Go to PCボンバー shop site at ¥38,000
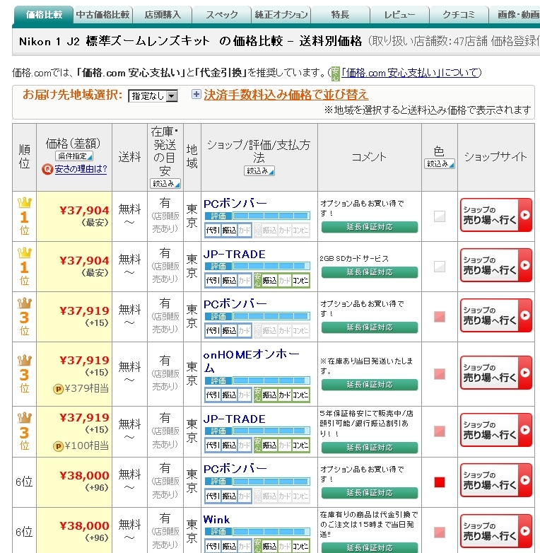The width and height of the screenshot is (540, 553). click(x=496, y=480)
